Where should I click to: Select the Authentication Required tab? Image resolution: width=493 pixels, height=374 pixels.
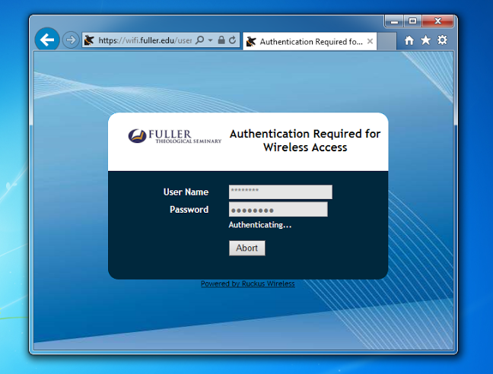click(x=310, y=42)
